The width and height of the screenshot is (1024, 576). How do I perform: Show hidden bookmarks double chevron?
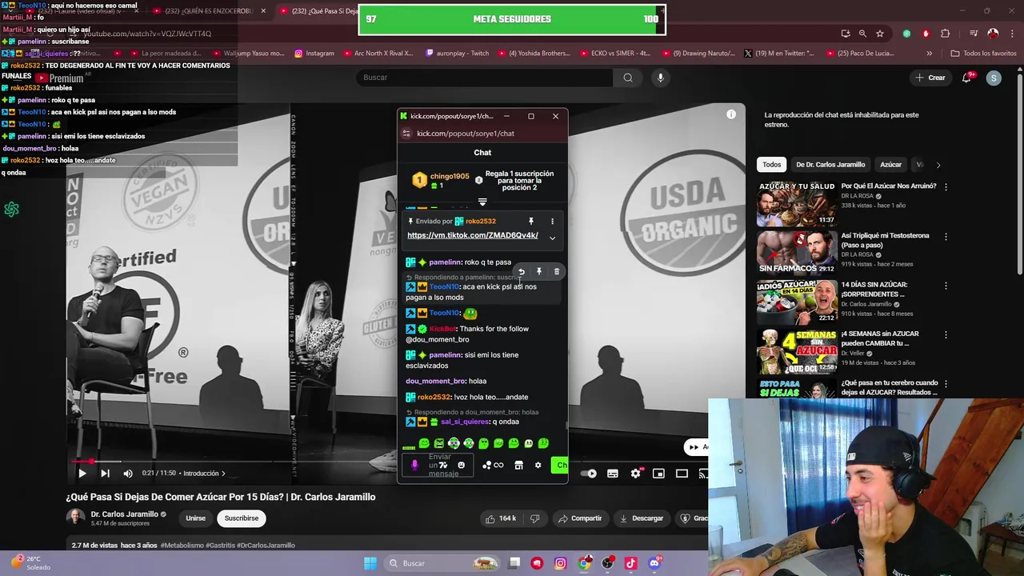click(929, 54)
